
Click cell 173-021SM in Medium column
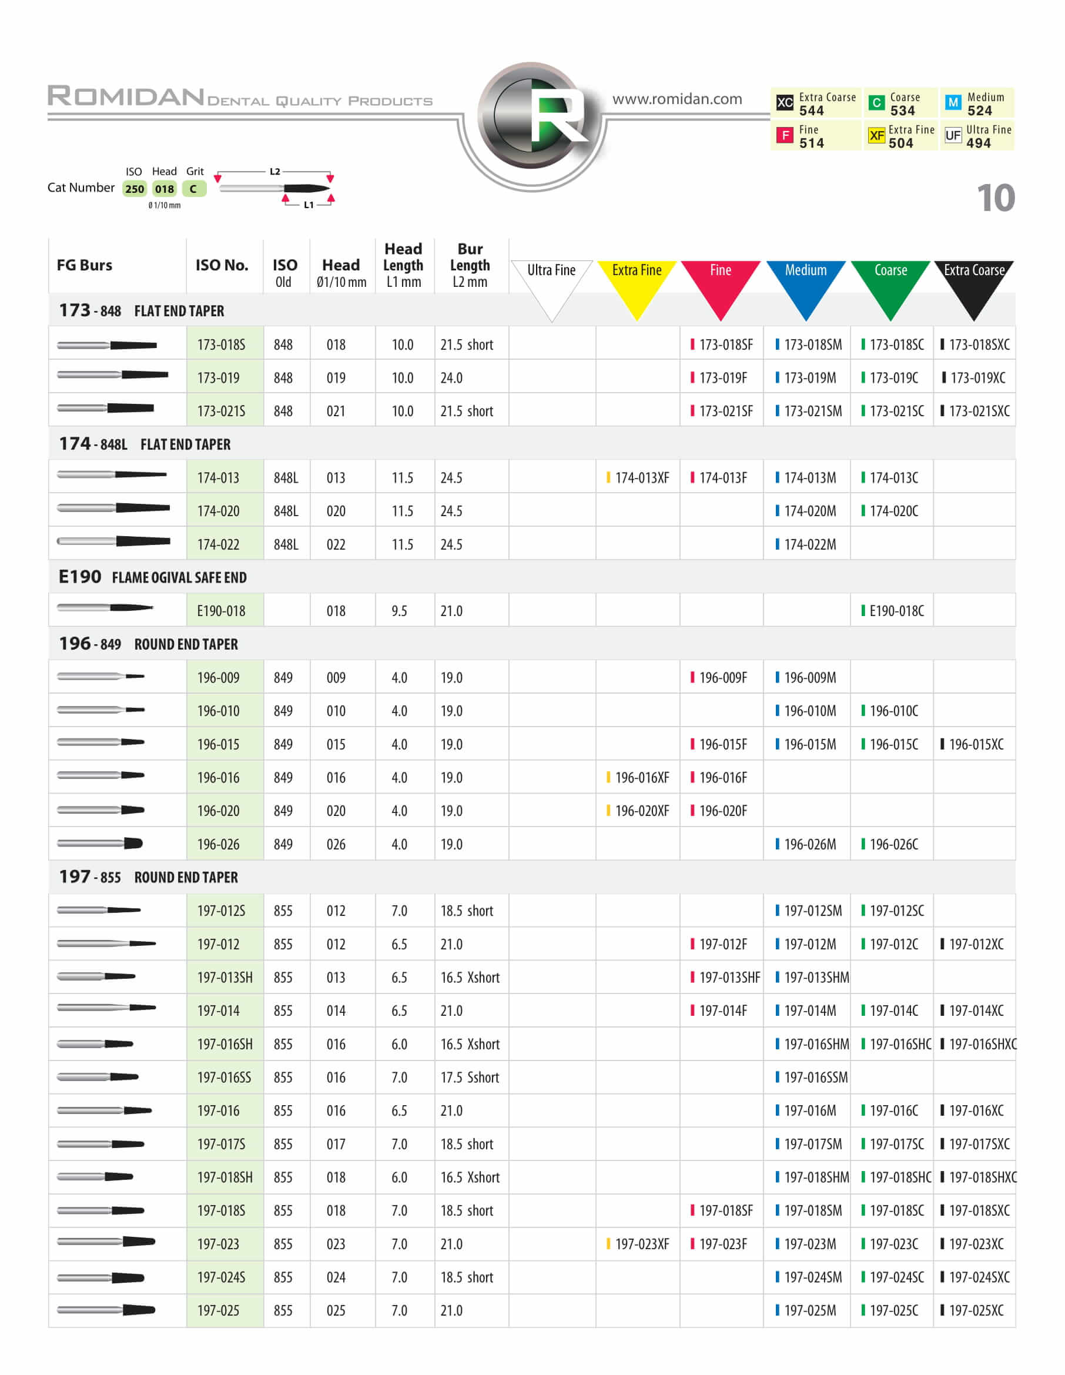pos(808,411)
